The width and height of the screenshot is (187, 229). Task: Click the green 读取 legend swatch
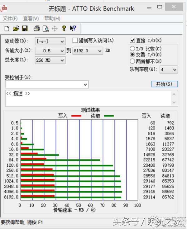point(109,116)
